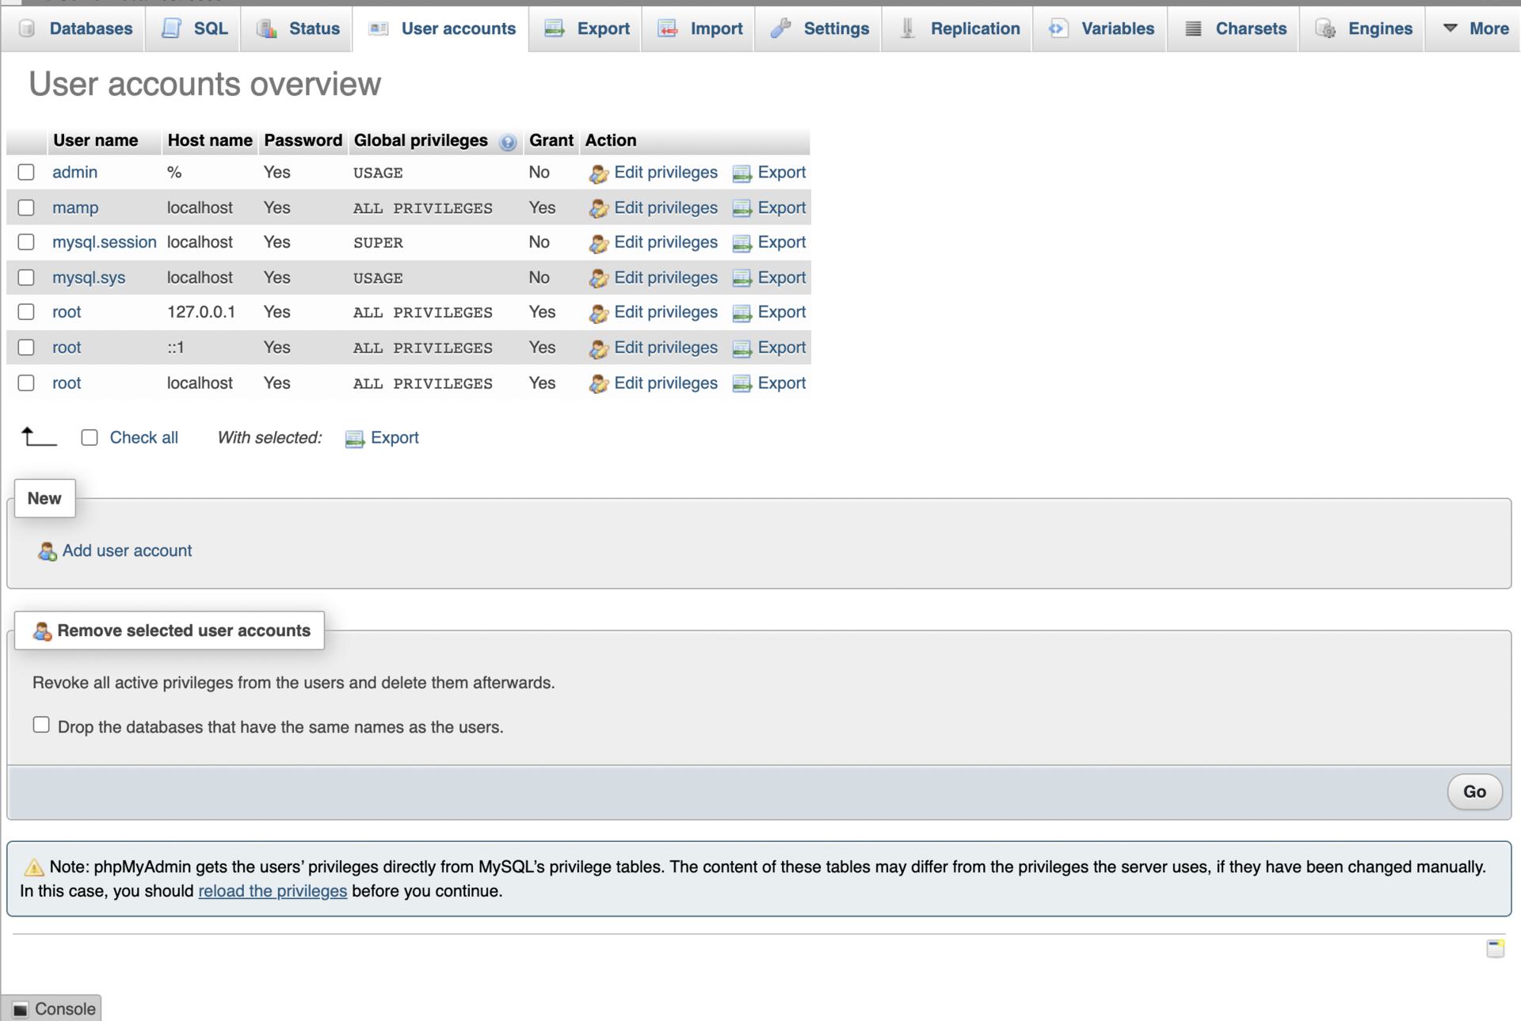The height and width of the screenshot is (1021, 1521).
Task: Toggle the Check all checkbox
Action: pos(90,437)
